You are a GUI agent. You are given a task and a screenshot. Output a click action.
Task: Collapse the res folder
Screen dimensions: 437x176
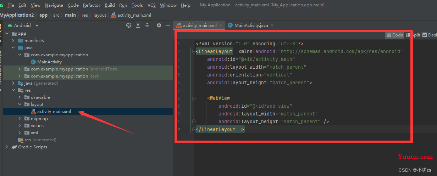13,90
